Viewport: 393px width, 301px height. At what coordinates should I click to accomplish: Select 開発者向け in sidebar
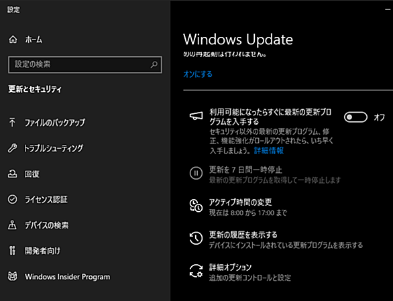click(43, 251)
